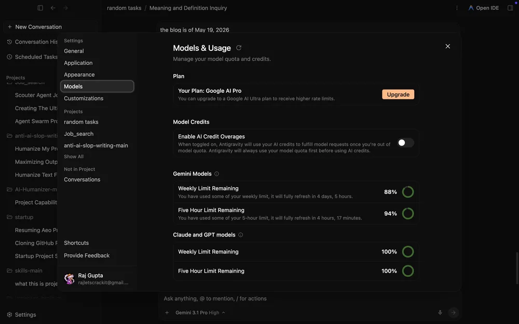519x324 pixels.
Task: Open Settings at the sidebar bottom
Action: point(21,315)
